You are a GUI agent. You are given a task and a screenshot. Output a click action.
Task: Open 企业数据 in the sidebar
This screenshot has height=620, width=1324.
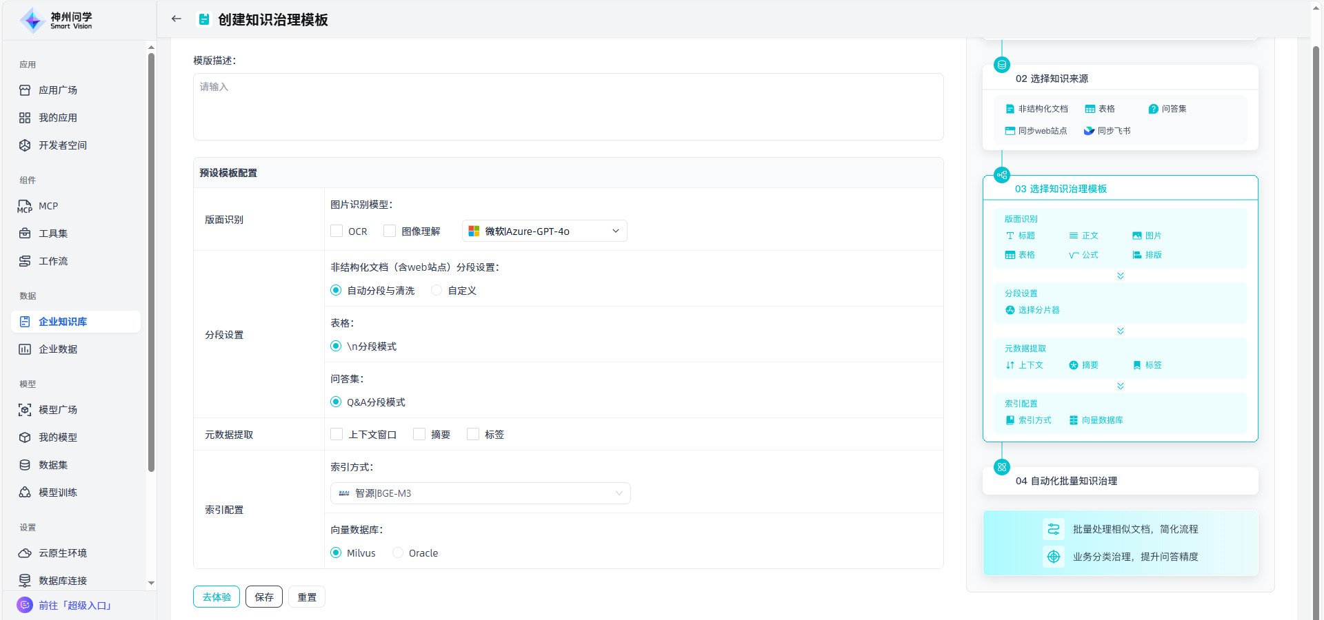(x=58, y=349)
